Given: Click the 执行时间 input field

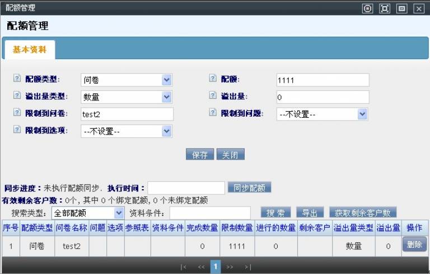Looking at the screenshot, I should pyautogui.click(x=186, y=188).
